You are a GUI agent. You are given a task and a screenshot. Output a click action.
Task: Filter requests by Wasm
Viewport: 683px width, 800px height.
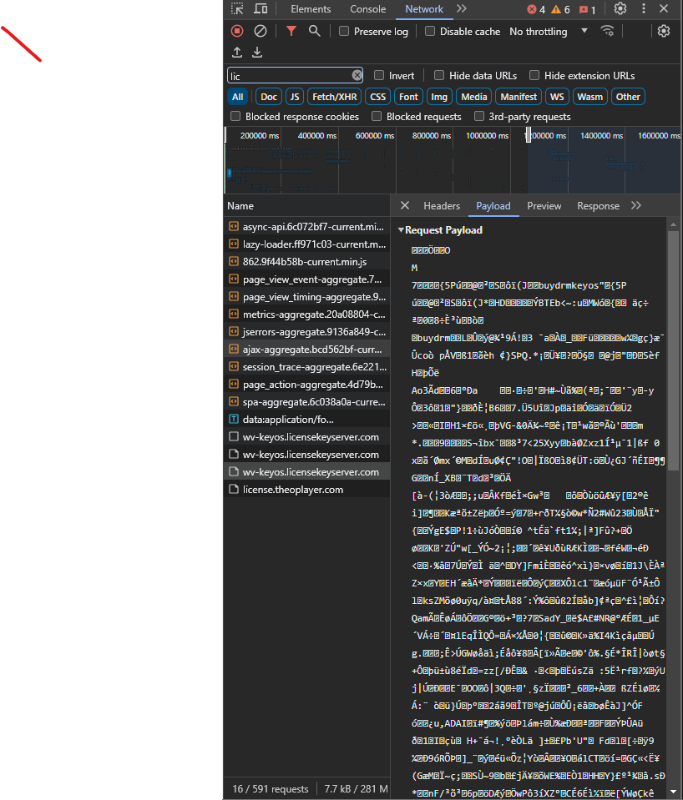coord(590,97)
